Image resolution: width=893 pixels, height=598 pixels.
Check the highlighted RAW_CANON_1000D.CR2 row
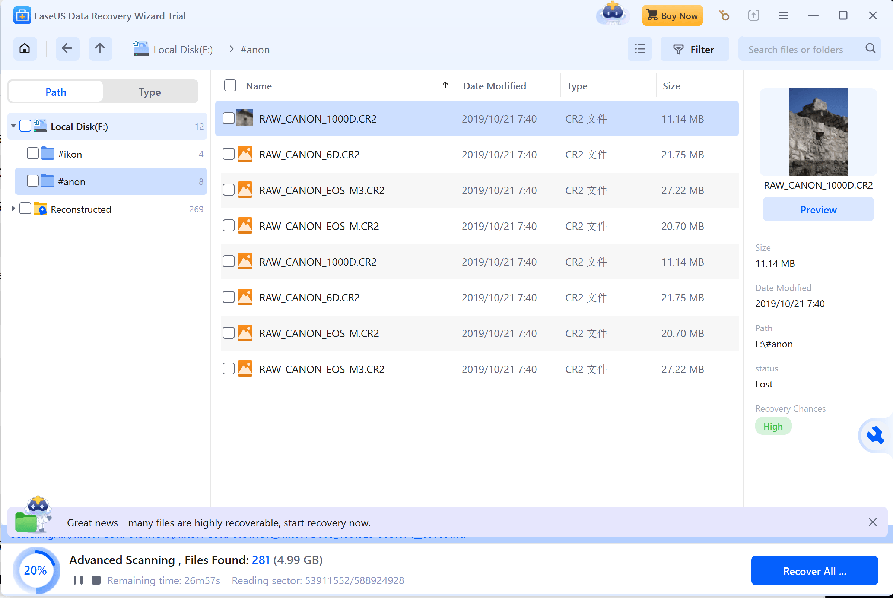(x=228, y=118)
